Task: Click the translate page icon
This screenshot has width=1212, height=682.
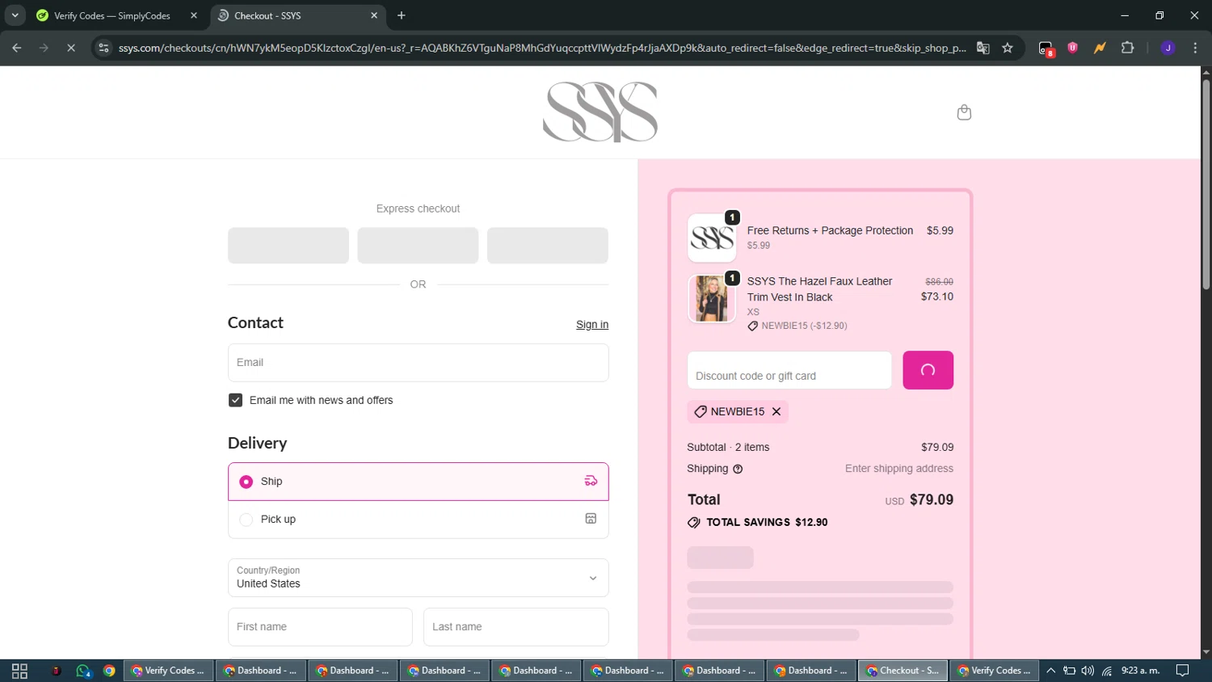Action: coord(983,48)
